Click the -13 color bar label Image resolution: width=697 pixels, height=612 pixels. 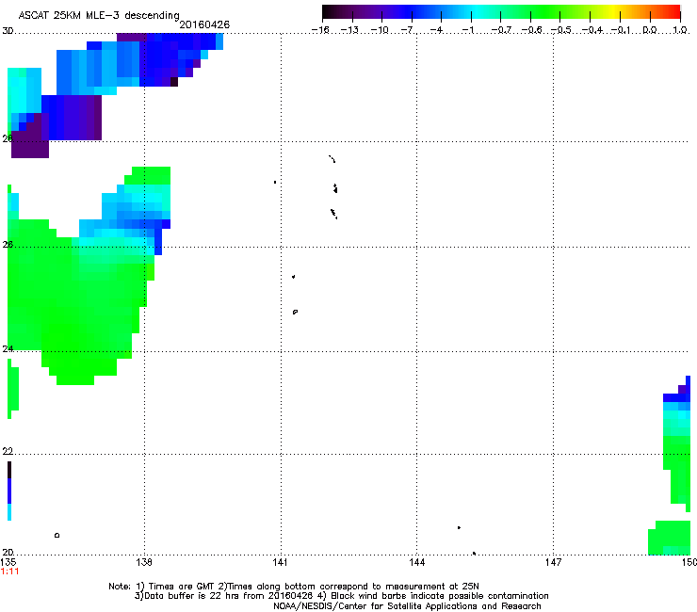tap(349, 30)
